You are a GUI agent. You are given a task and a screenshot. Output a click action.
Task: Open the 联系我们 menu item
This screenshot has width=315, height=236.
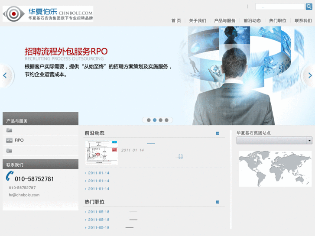303,20
